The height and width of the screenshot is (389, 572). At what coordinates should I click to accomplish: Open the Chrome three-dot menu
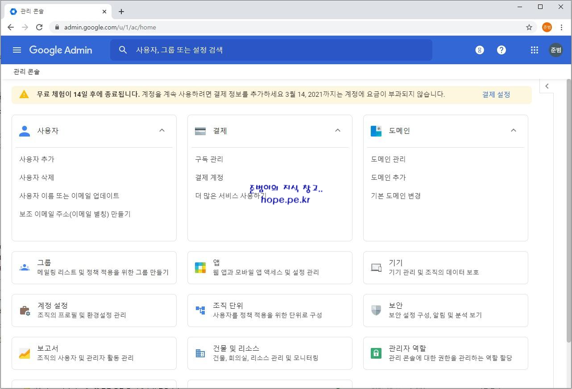click(x=561, y=27)
